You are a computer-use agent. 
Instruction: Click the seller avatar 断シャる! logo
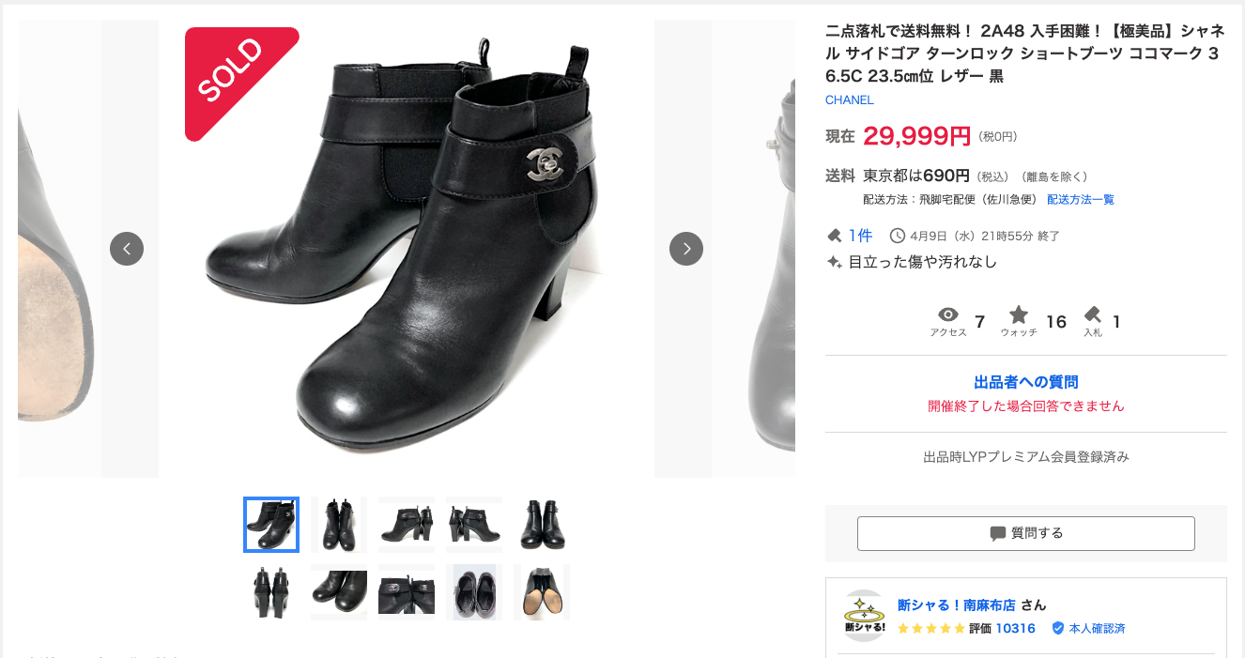click(864, 616)
